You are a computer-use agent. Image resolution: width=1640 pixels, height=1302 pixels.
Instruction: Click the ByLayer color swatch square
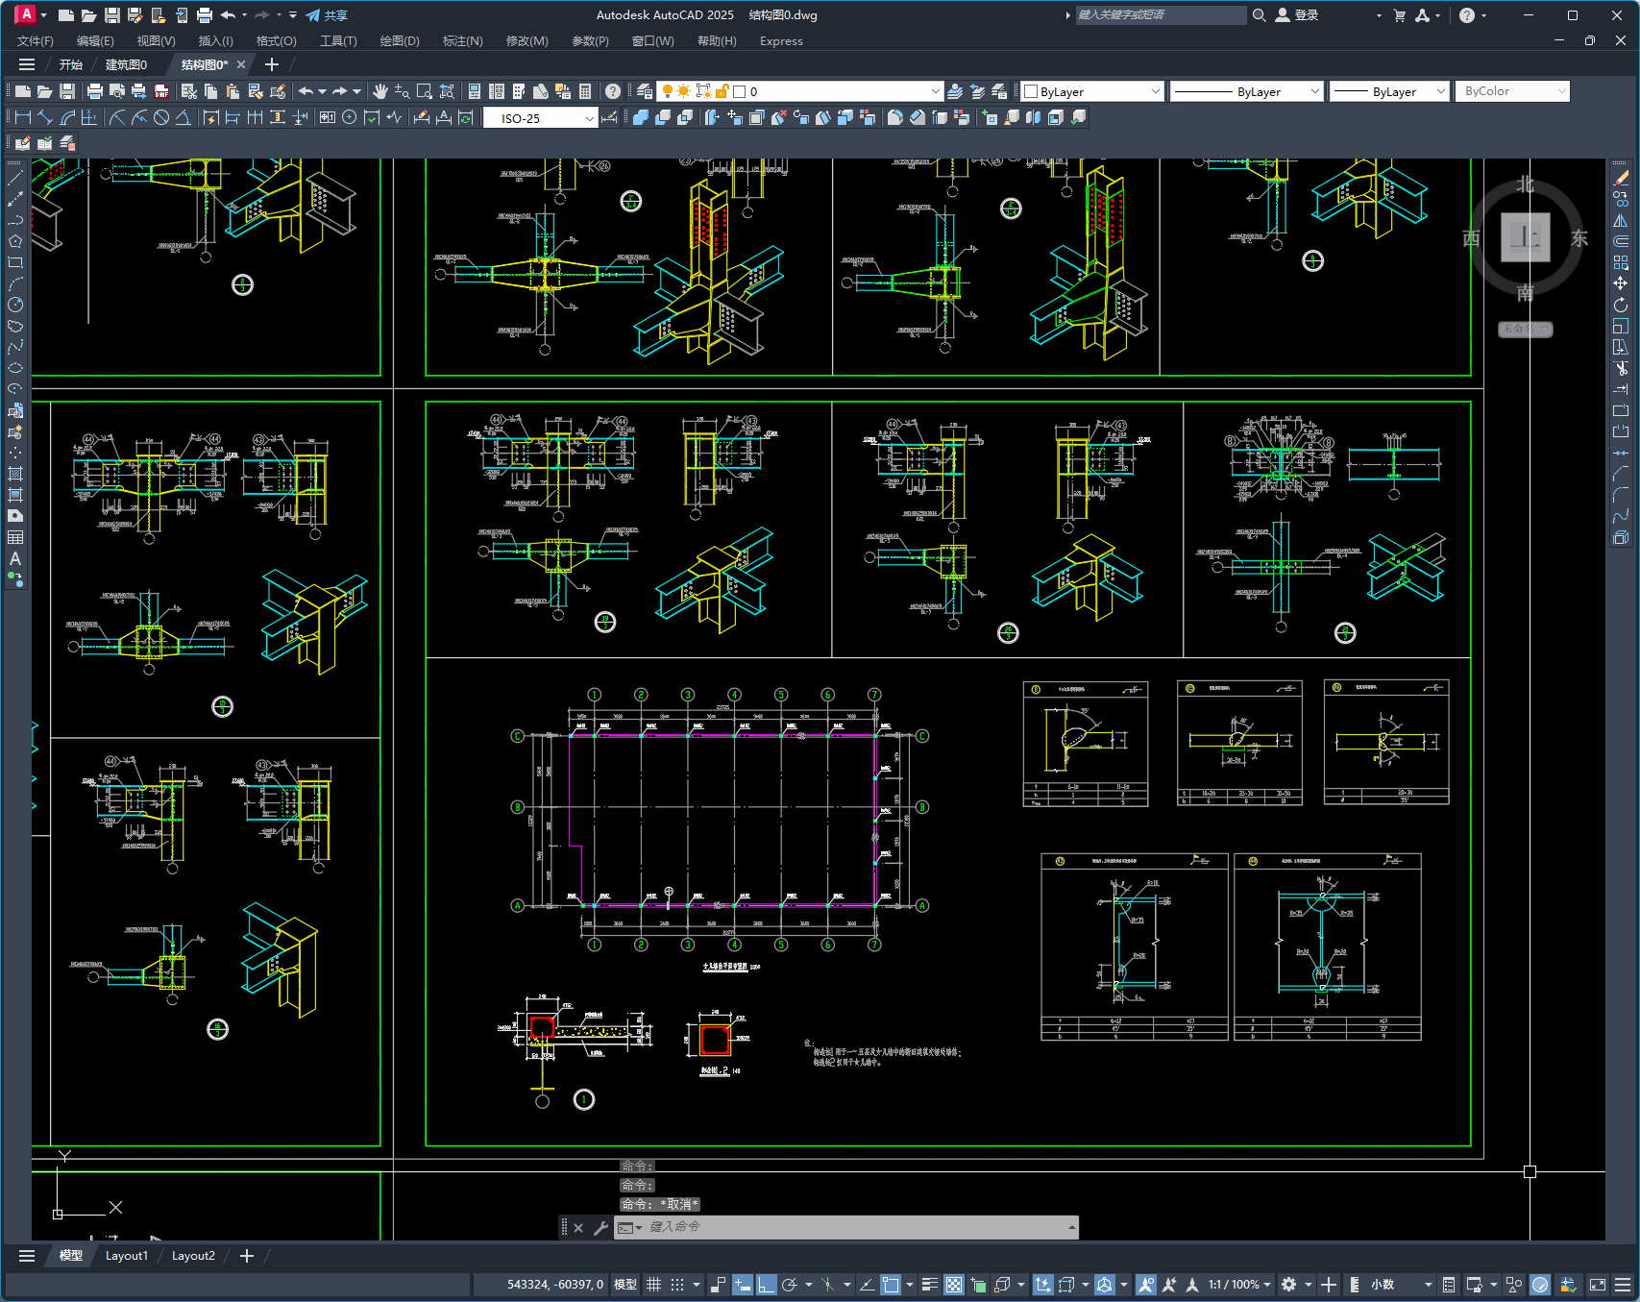point(1031,91)
